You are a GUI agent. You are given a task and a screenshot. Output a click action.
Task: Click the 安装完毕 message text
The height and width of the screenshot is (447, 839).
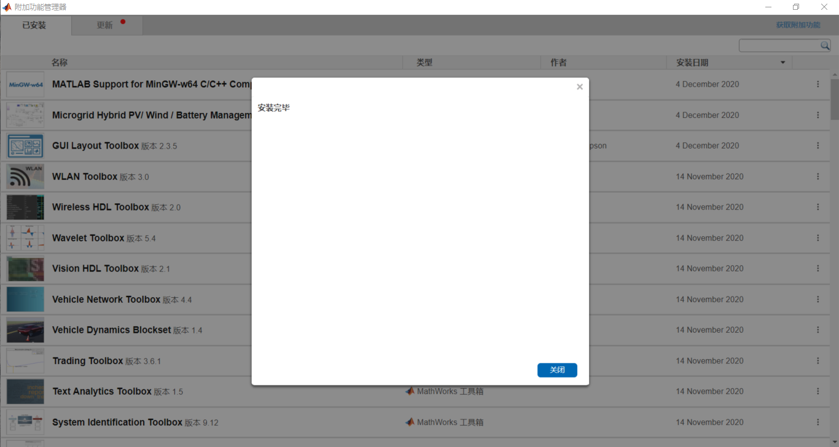point(274,107)
